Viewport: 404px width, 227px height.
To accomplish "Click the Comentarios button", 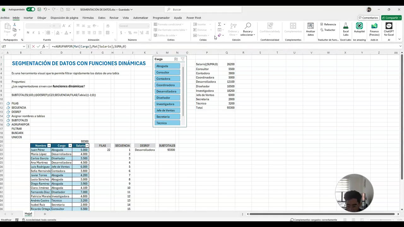I will coord(368,18).
